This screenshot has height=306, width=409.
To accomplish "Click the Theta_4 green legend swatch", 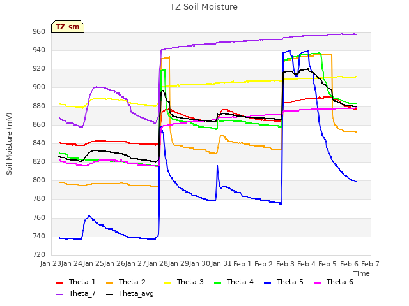I will tap(217, 282).
